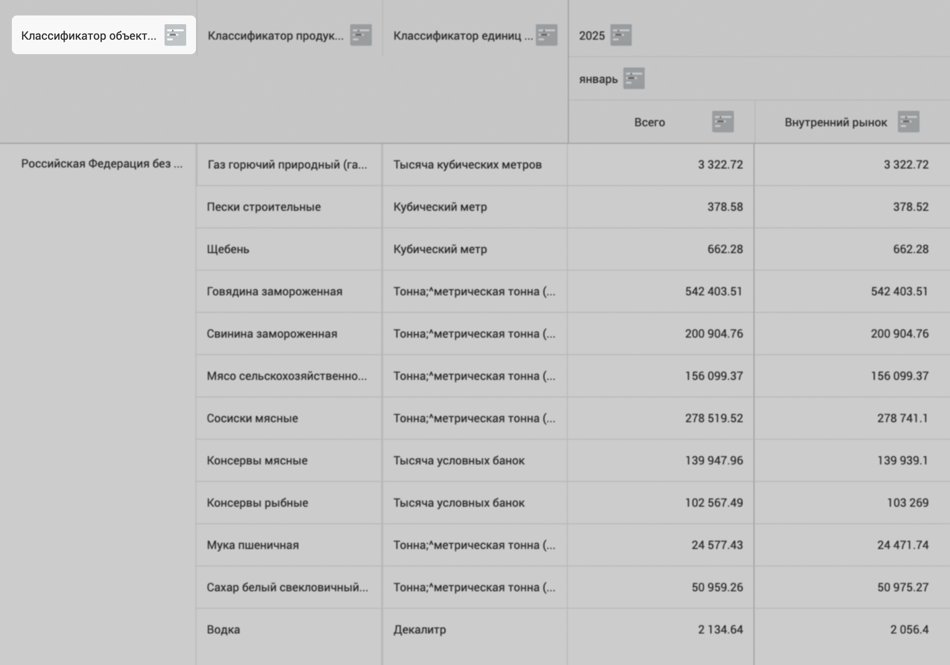Viewport: 950px width, 665px height.
Task: Select the Декалитр unit cell for Водка
Action: click(419, 629)
